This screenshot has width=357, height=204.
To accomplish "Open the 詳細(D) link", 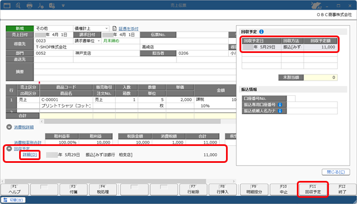I will coord(30,155).
